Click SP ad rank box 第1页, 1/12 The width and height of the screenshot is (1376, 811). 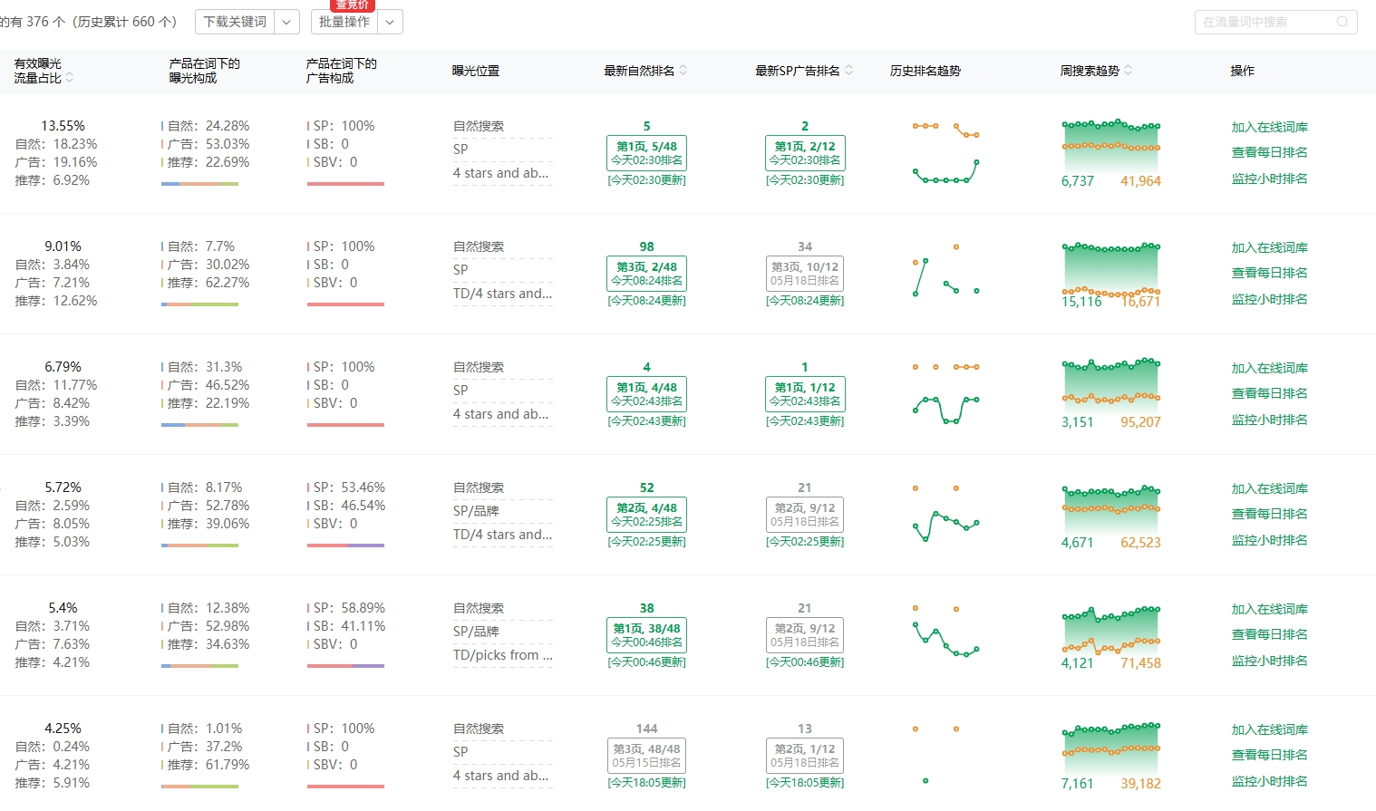click(805, 394)
